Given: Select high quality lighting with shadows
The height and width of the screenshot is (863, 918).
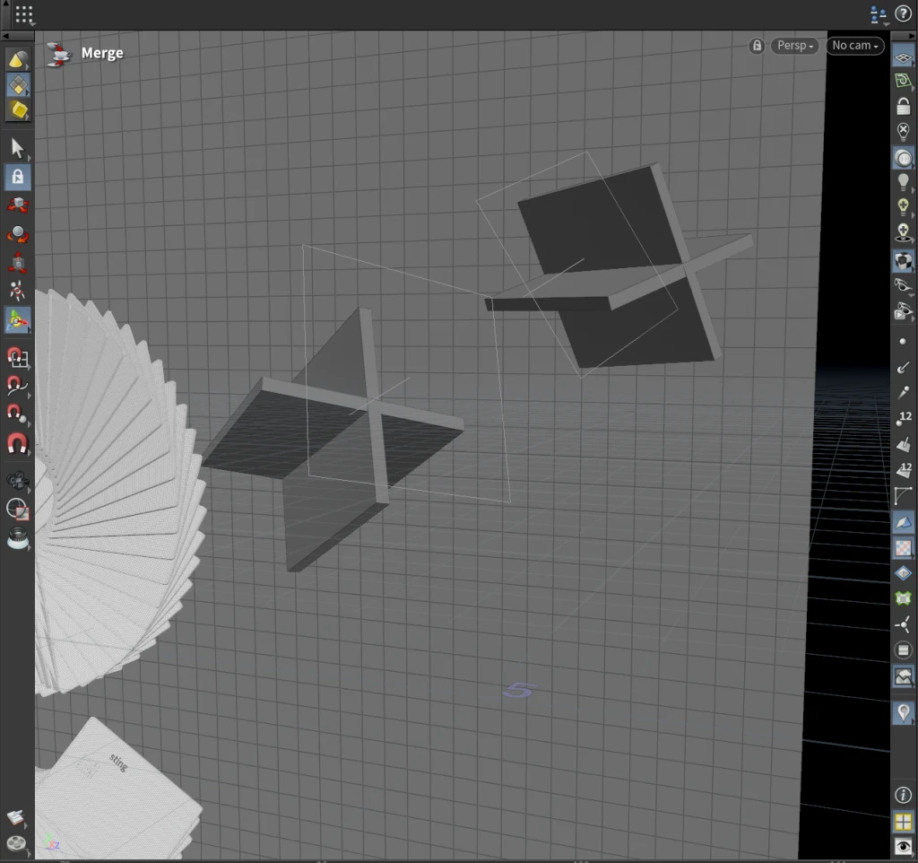Looking at the screenshot, I should (903, 232).
